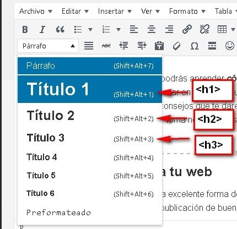237x229 pixels.
Task: Open the Archivo menu
Action: pyautogui.click(x=36, y=12)
